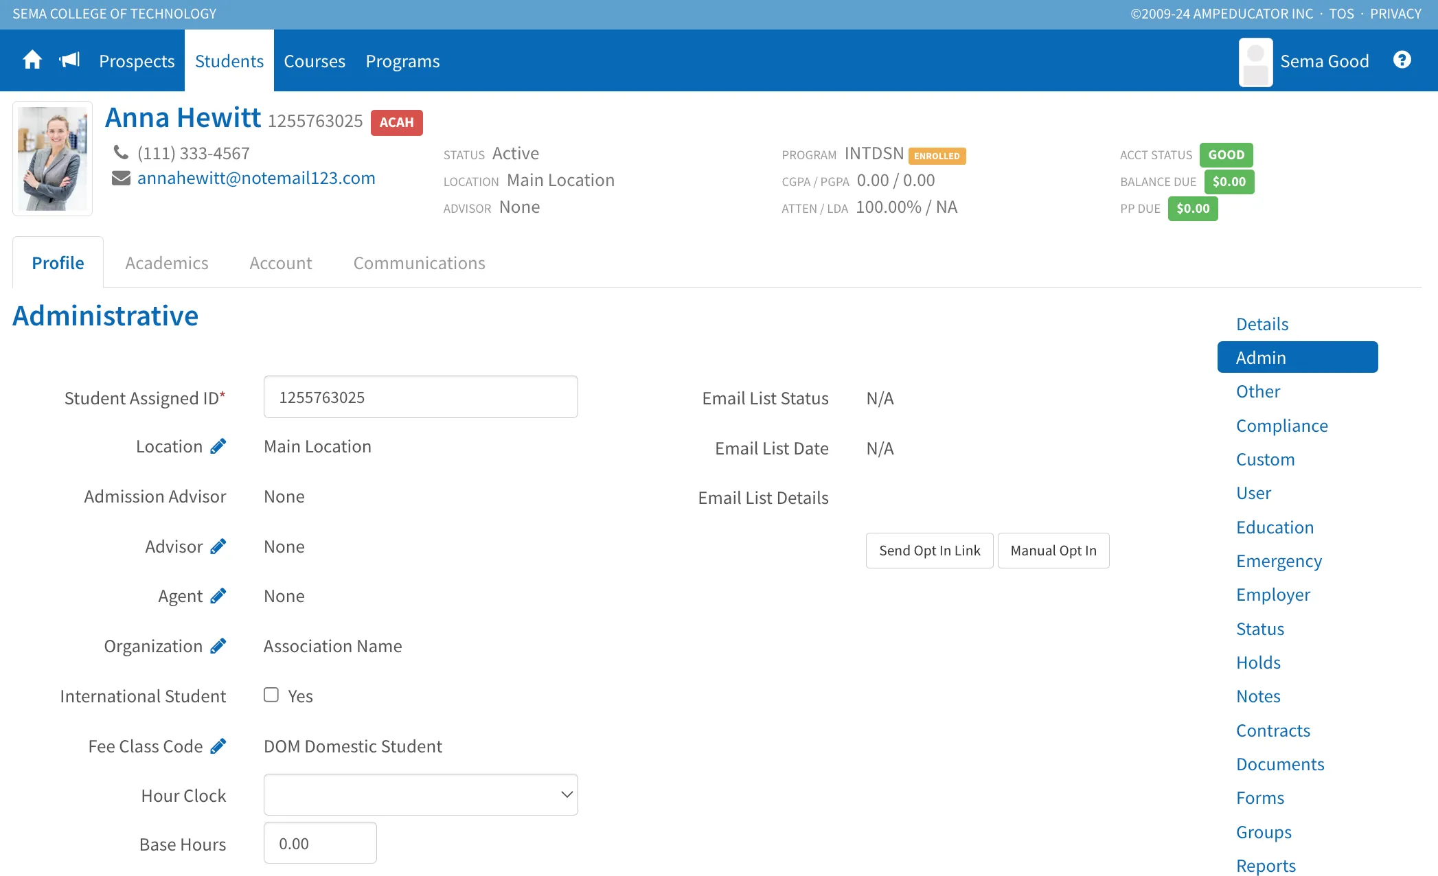Jump to Documents section in sidebar
Screen dimensions: 1438x876
pyautogui.click(x=1280, y=764)
